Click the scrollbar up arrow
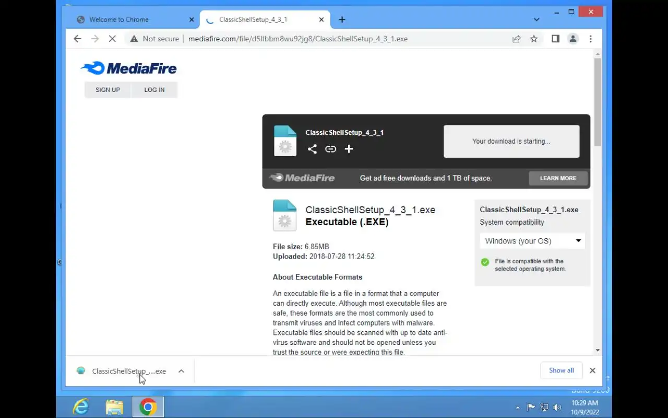Viewport: 668px width, 418px height. coord(598,54)
